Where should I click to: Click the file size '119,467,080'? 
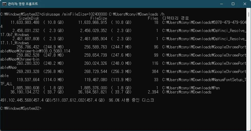coord(96,80)
